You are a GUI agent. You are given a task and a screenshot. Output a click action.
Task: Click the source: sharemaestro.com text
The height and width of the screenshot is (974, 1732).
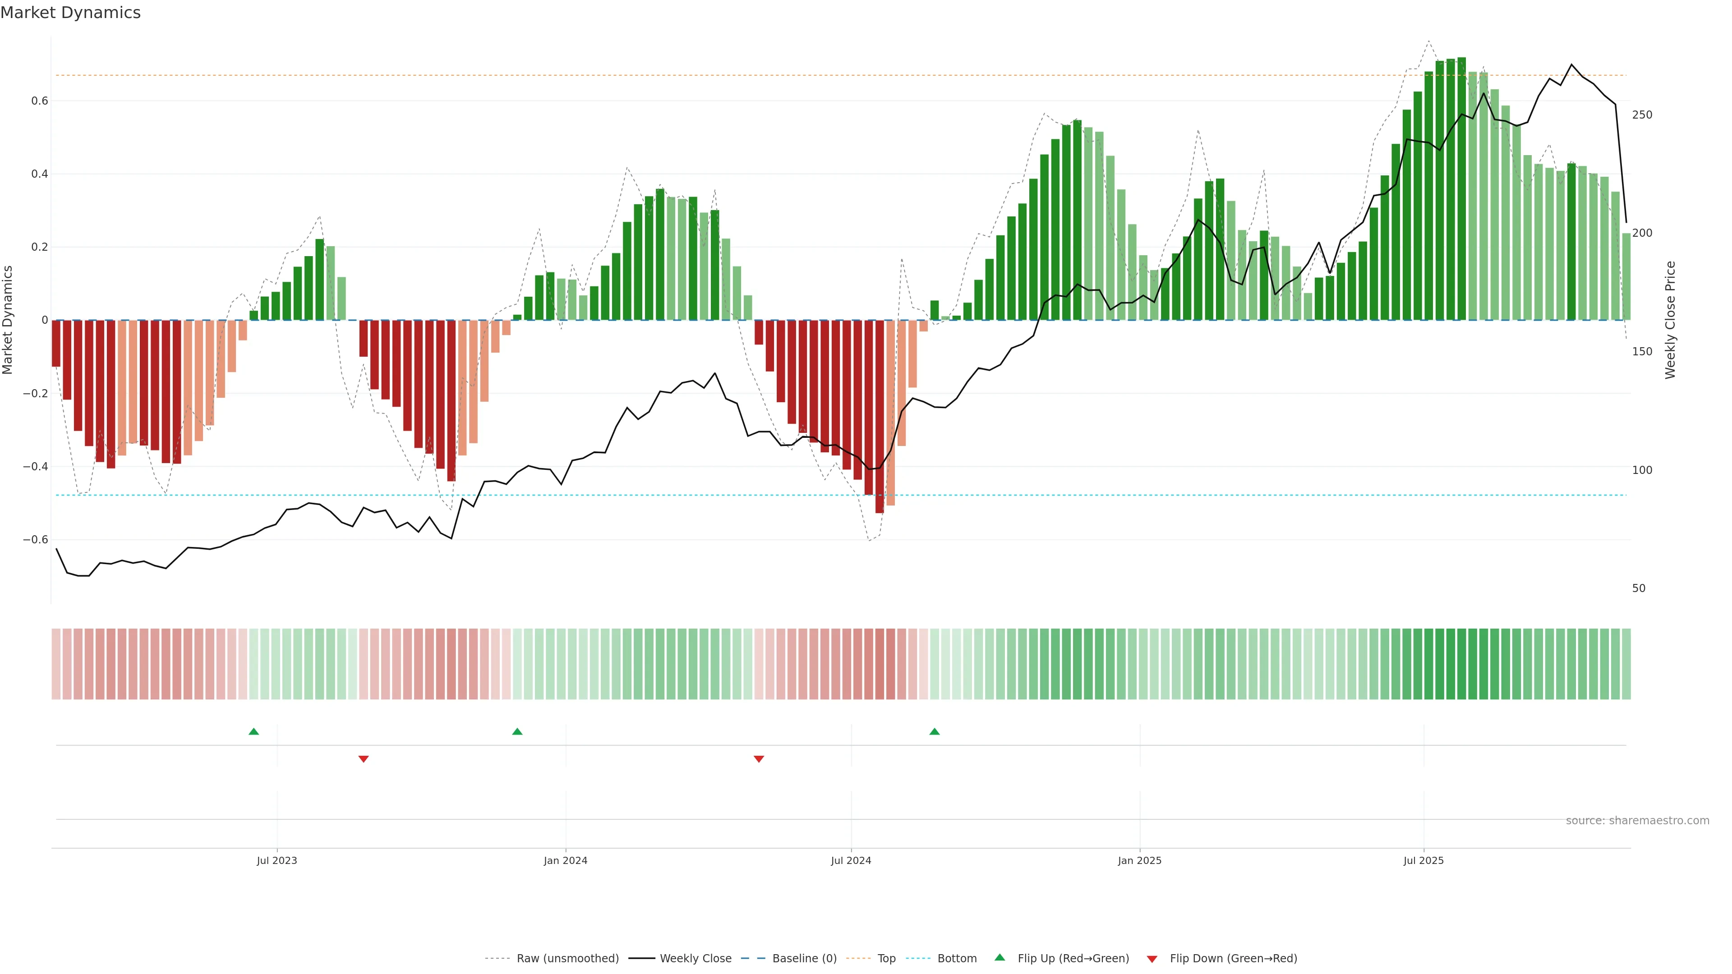point(1637,821)
